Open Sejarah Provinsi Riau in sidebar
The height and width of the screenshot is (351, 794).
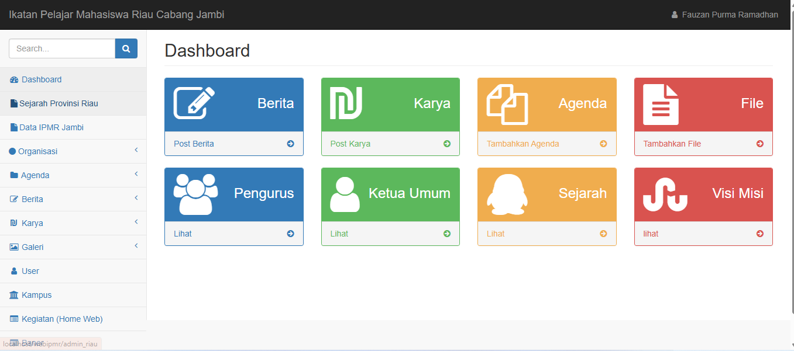point(59,103)
